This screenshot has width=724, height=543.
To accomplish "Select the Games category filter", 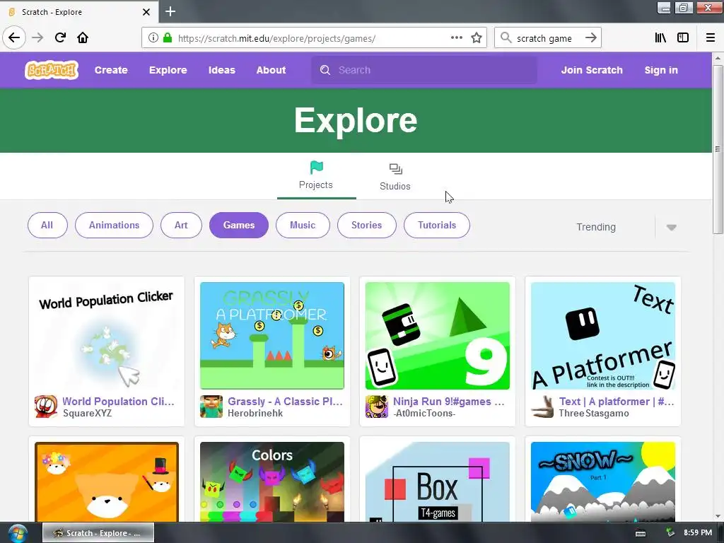I will pos(239,226).
